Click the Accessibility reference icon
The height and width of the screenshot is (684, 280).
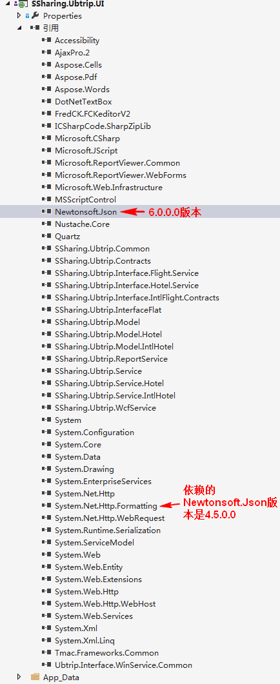pyautogui.click(x=46, y=40)
